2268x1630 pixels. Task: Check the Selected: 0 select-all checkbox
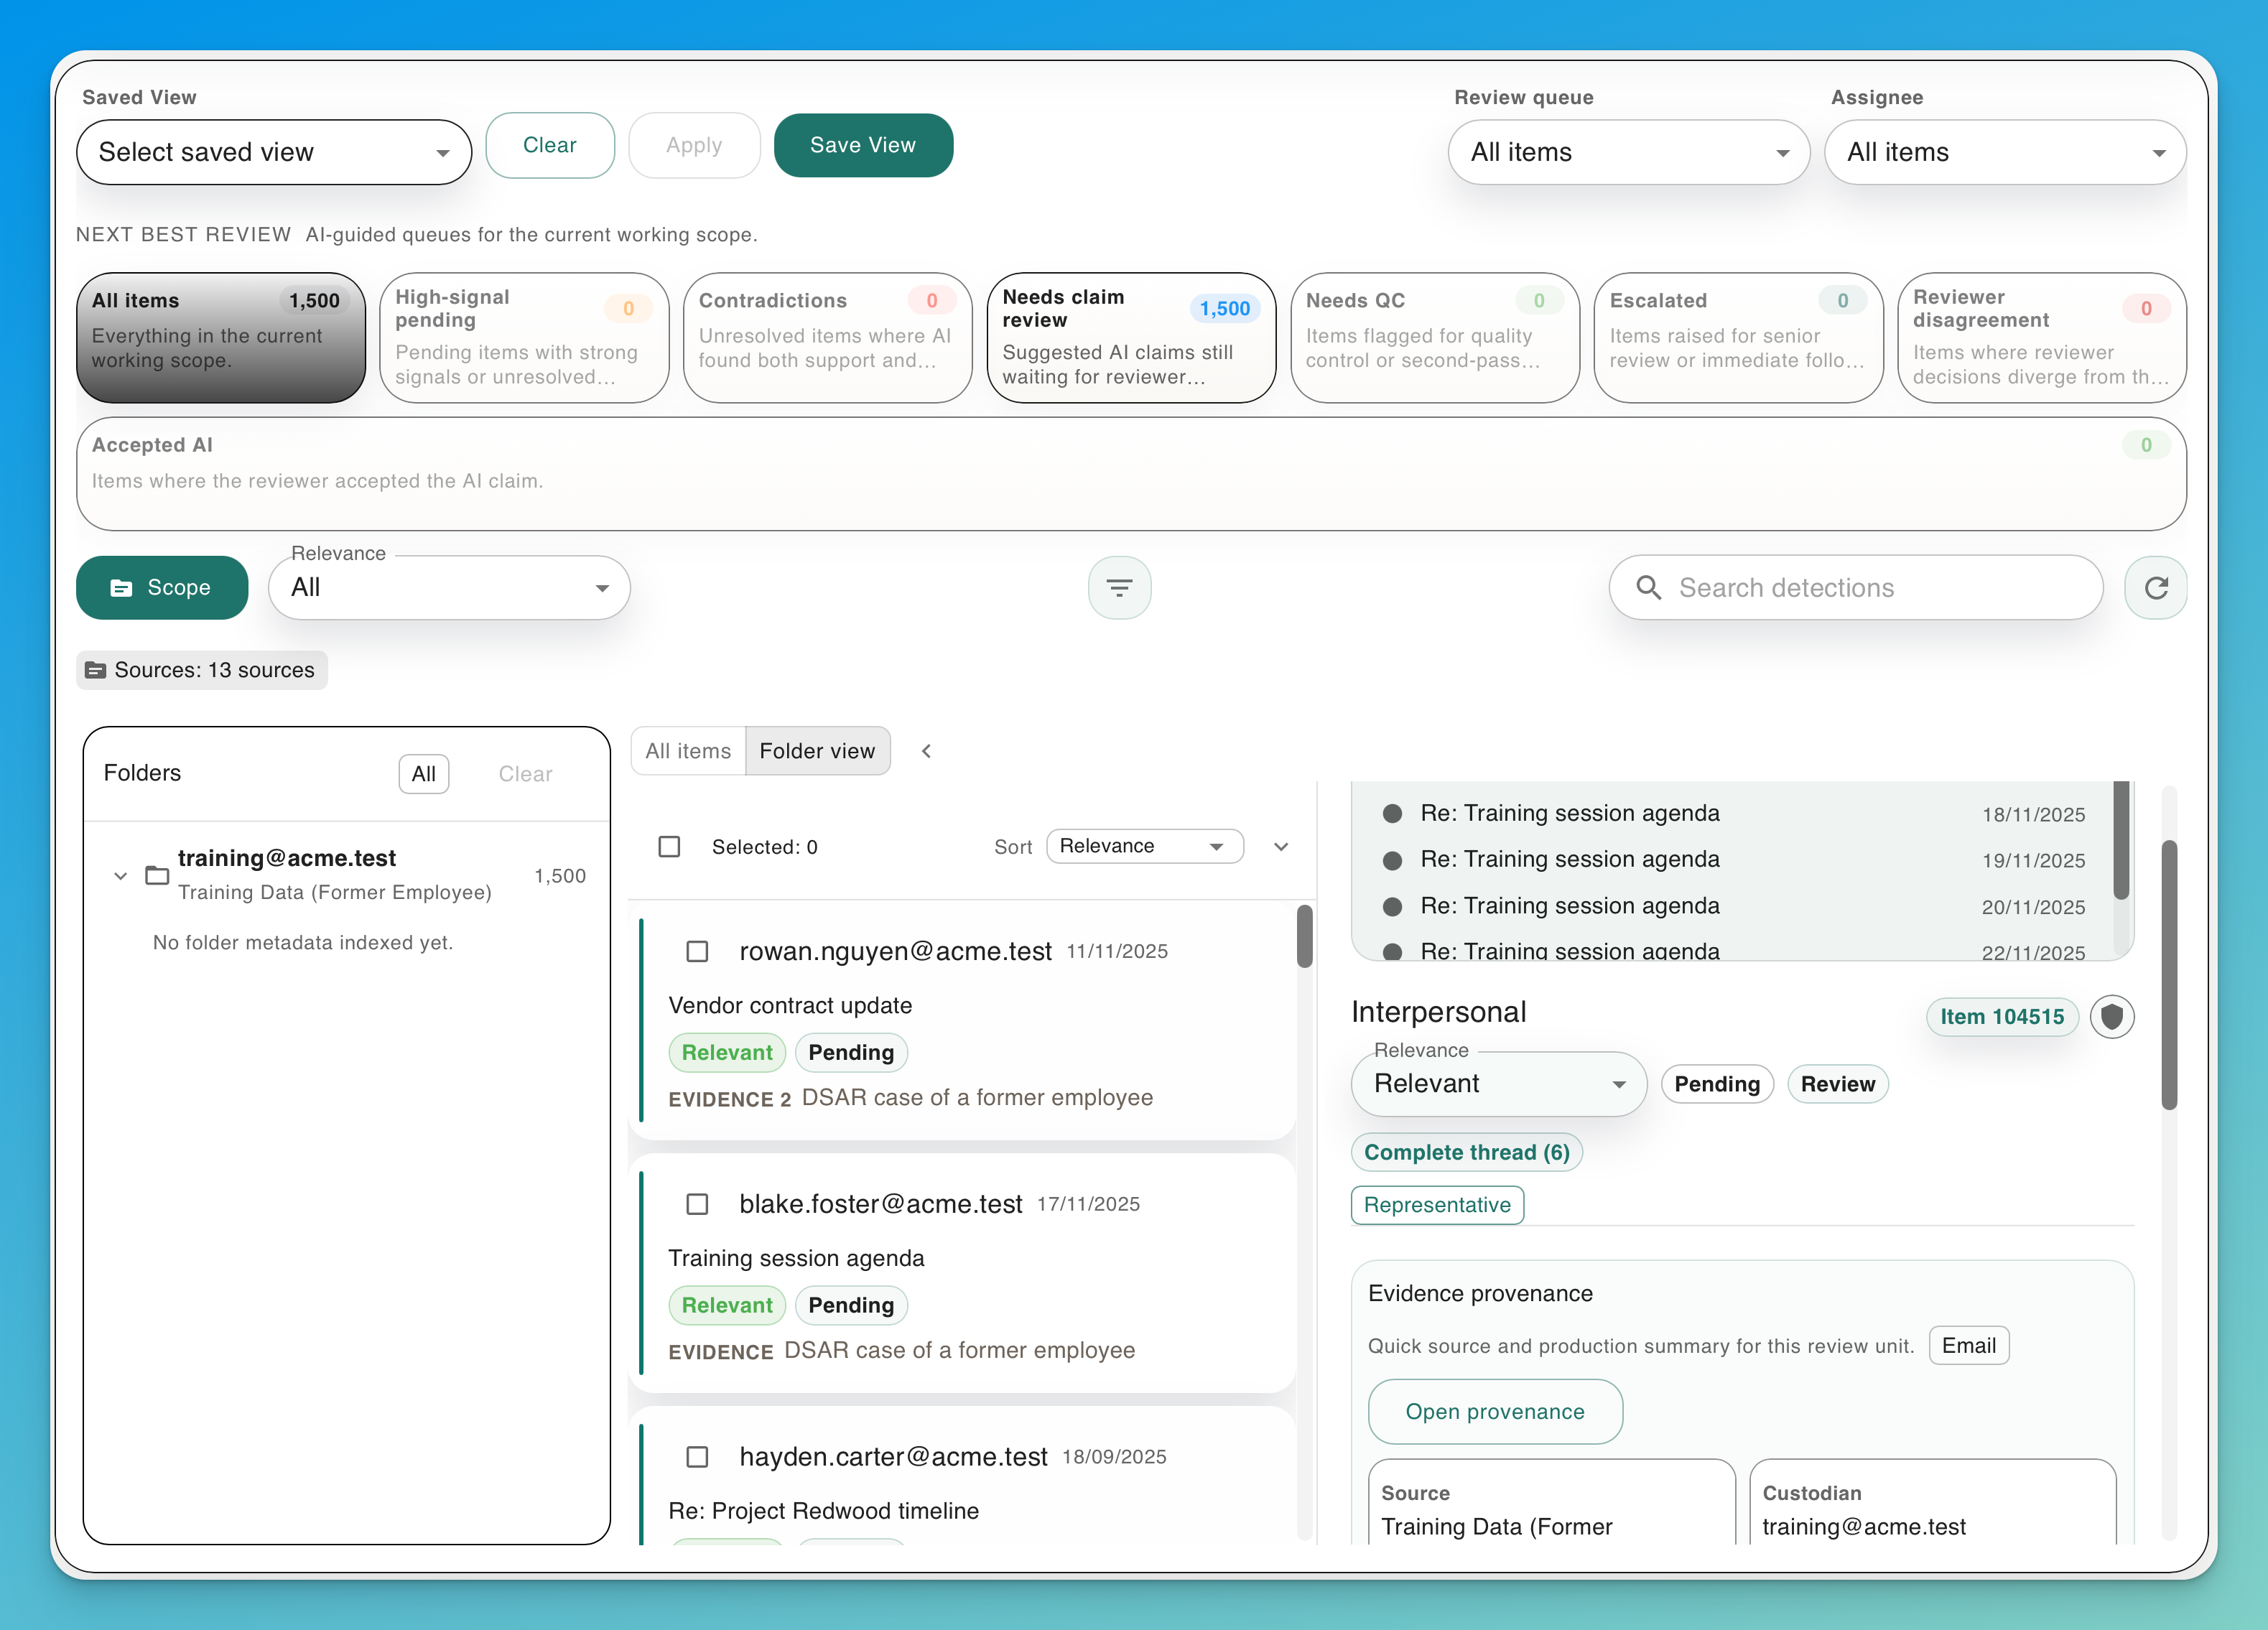tap(669, 846)
